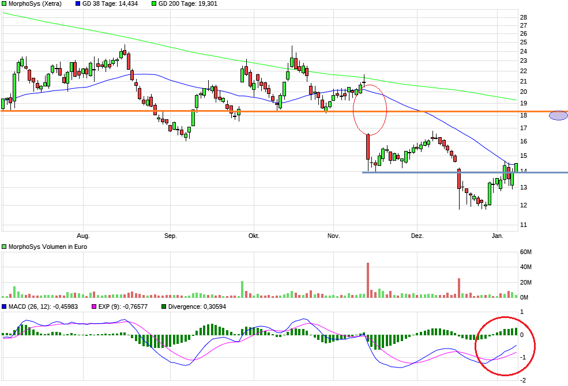568x386 pixels.
Task: Click the price axis value 22
Action: [x=524, y=71]
